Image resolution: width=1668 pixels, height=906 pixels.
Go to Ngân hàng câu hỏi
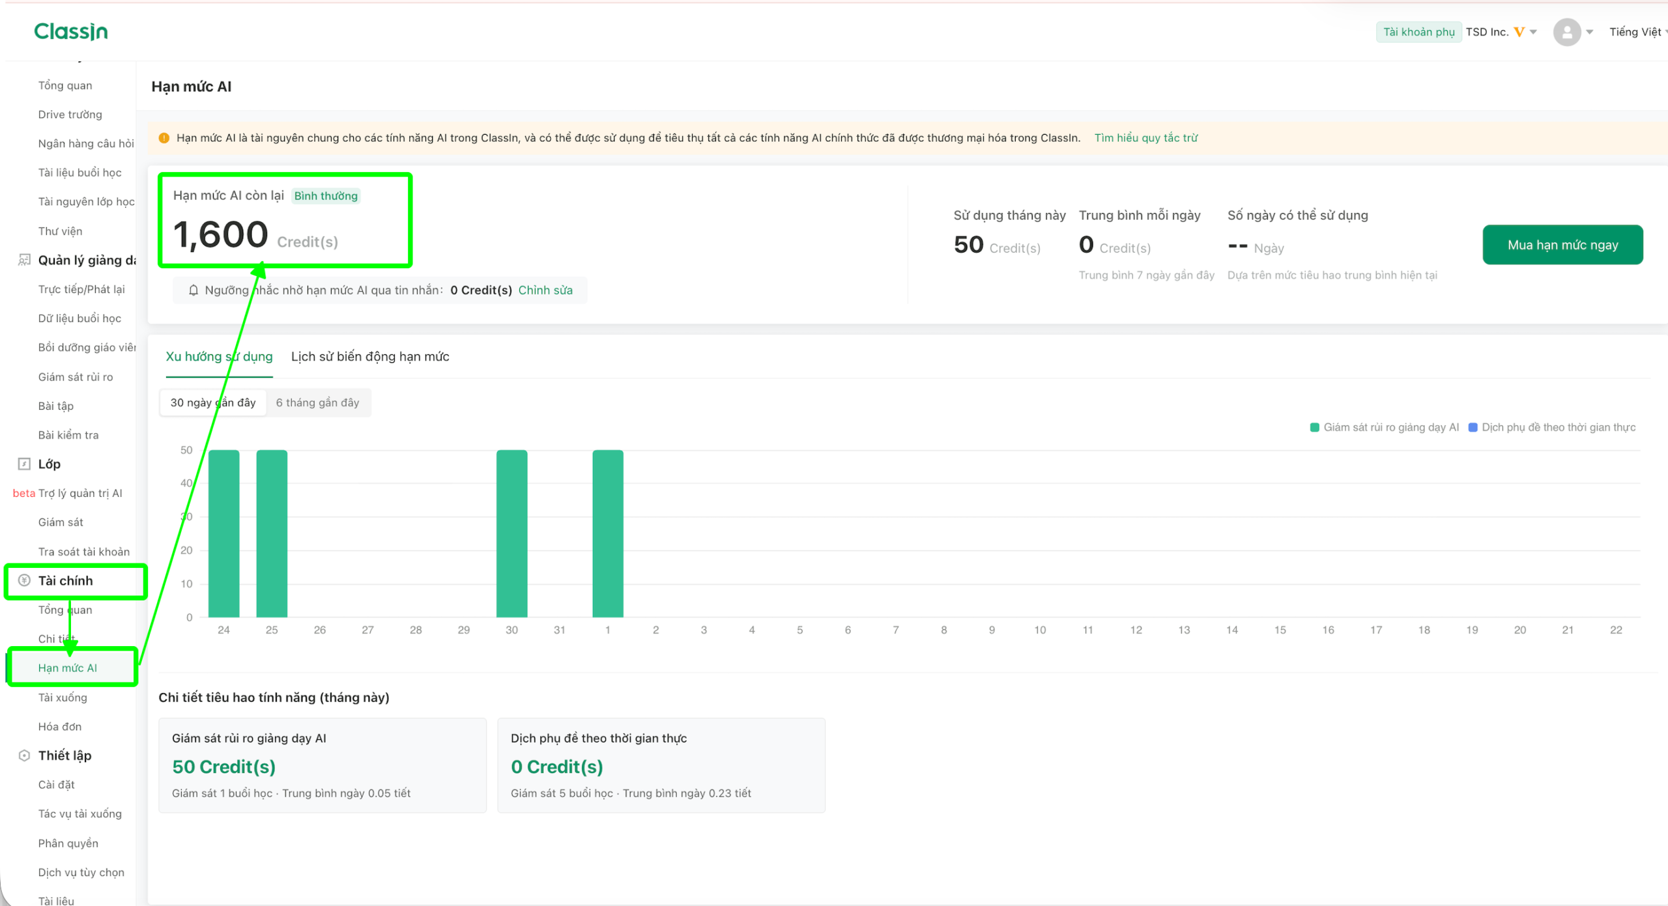click(x=86, y=143)
